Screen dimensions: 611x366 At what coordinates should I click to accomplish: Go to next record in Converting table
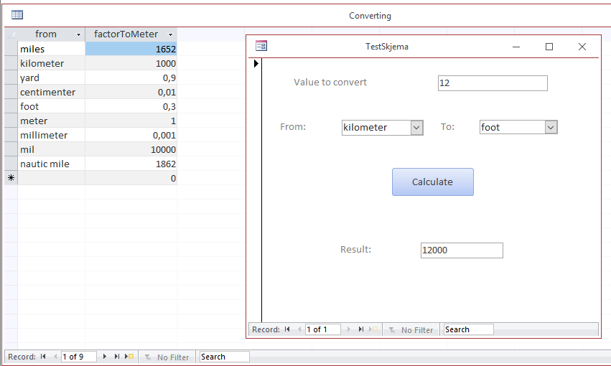coord(105,357)
